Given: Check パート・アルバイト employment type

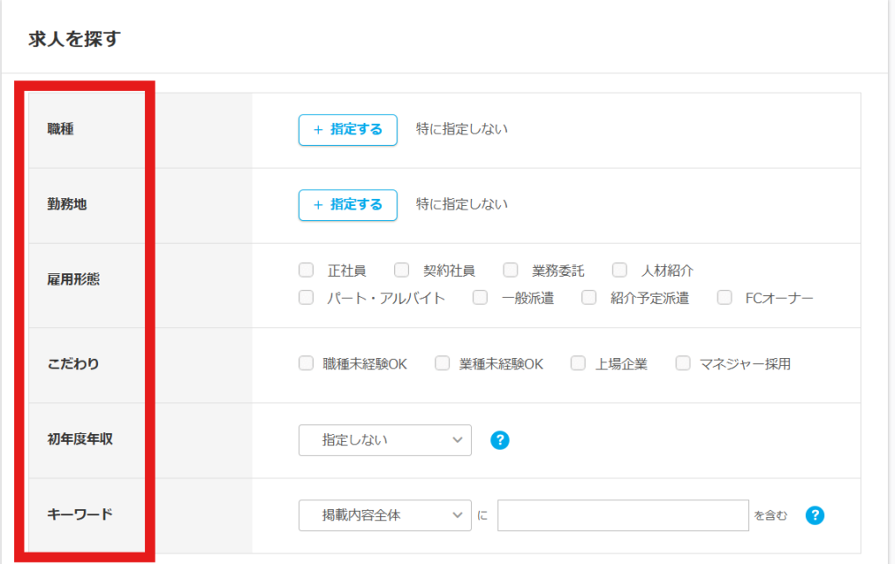Looking at the screenshot, I should coord(306,298).
